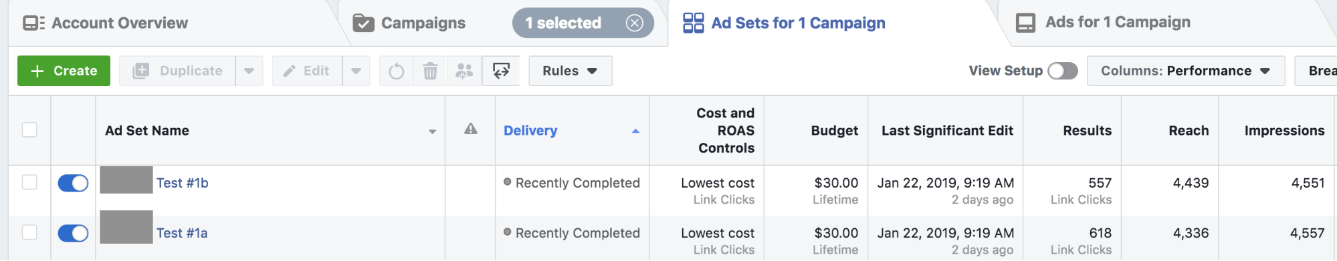The height and width of the screenshot is (261, 1337).
Task: Open the dropdown arrow next to Duplicate
Action: coord(249,71)
